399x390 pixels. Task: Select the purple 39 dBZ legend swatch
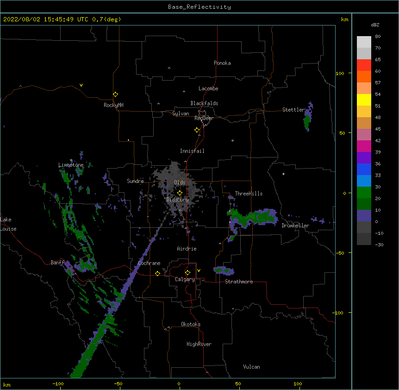364,157
